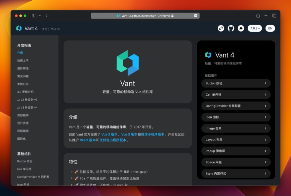Open 常见问题 in the sidebar
This screenshot has width=291, height=196.
(23, 76)
